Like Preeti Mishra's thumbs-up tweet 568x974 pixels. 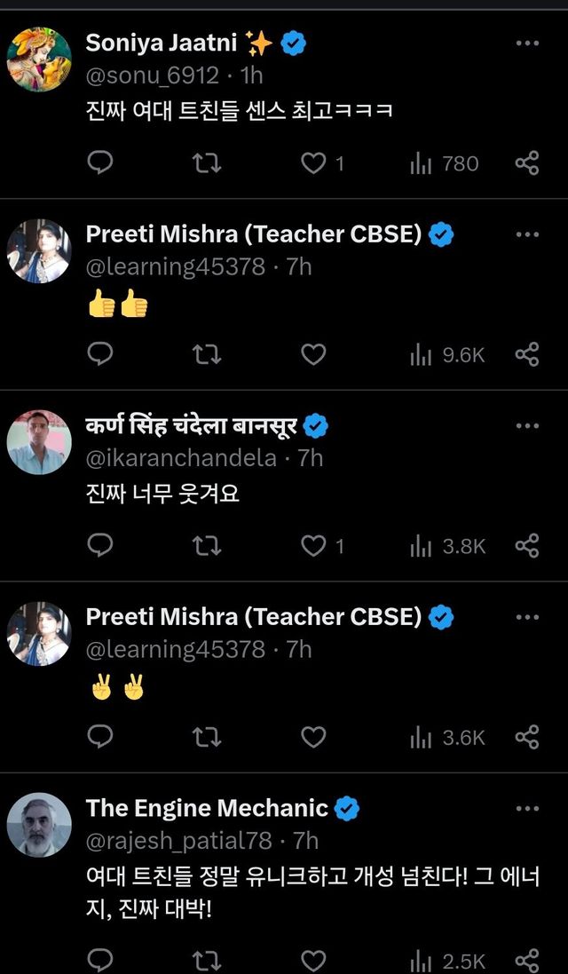coord(313,354)
